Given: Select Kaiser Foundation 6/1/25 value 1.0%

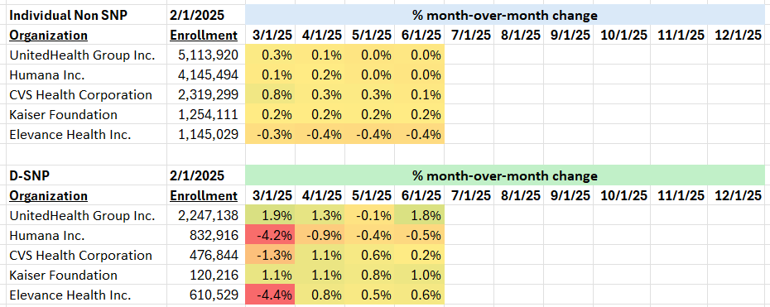Looking at the screenshot, I should 419,275.
